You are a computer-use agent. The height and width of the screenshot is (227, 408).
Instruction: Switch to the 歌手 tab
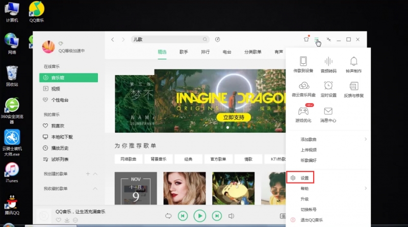point(184,52)
